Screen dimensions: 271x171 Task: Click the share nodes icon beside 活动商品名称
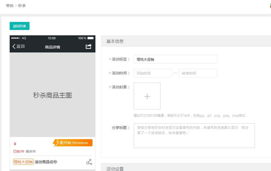[89, 162]
